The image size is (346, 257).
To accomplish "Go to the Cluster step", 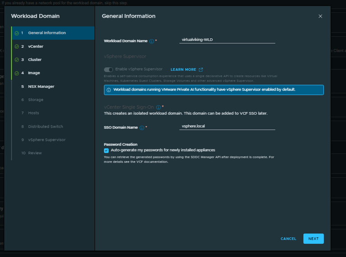I will (35, 60).
